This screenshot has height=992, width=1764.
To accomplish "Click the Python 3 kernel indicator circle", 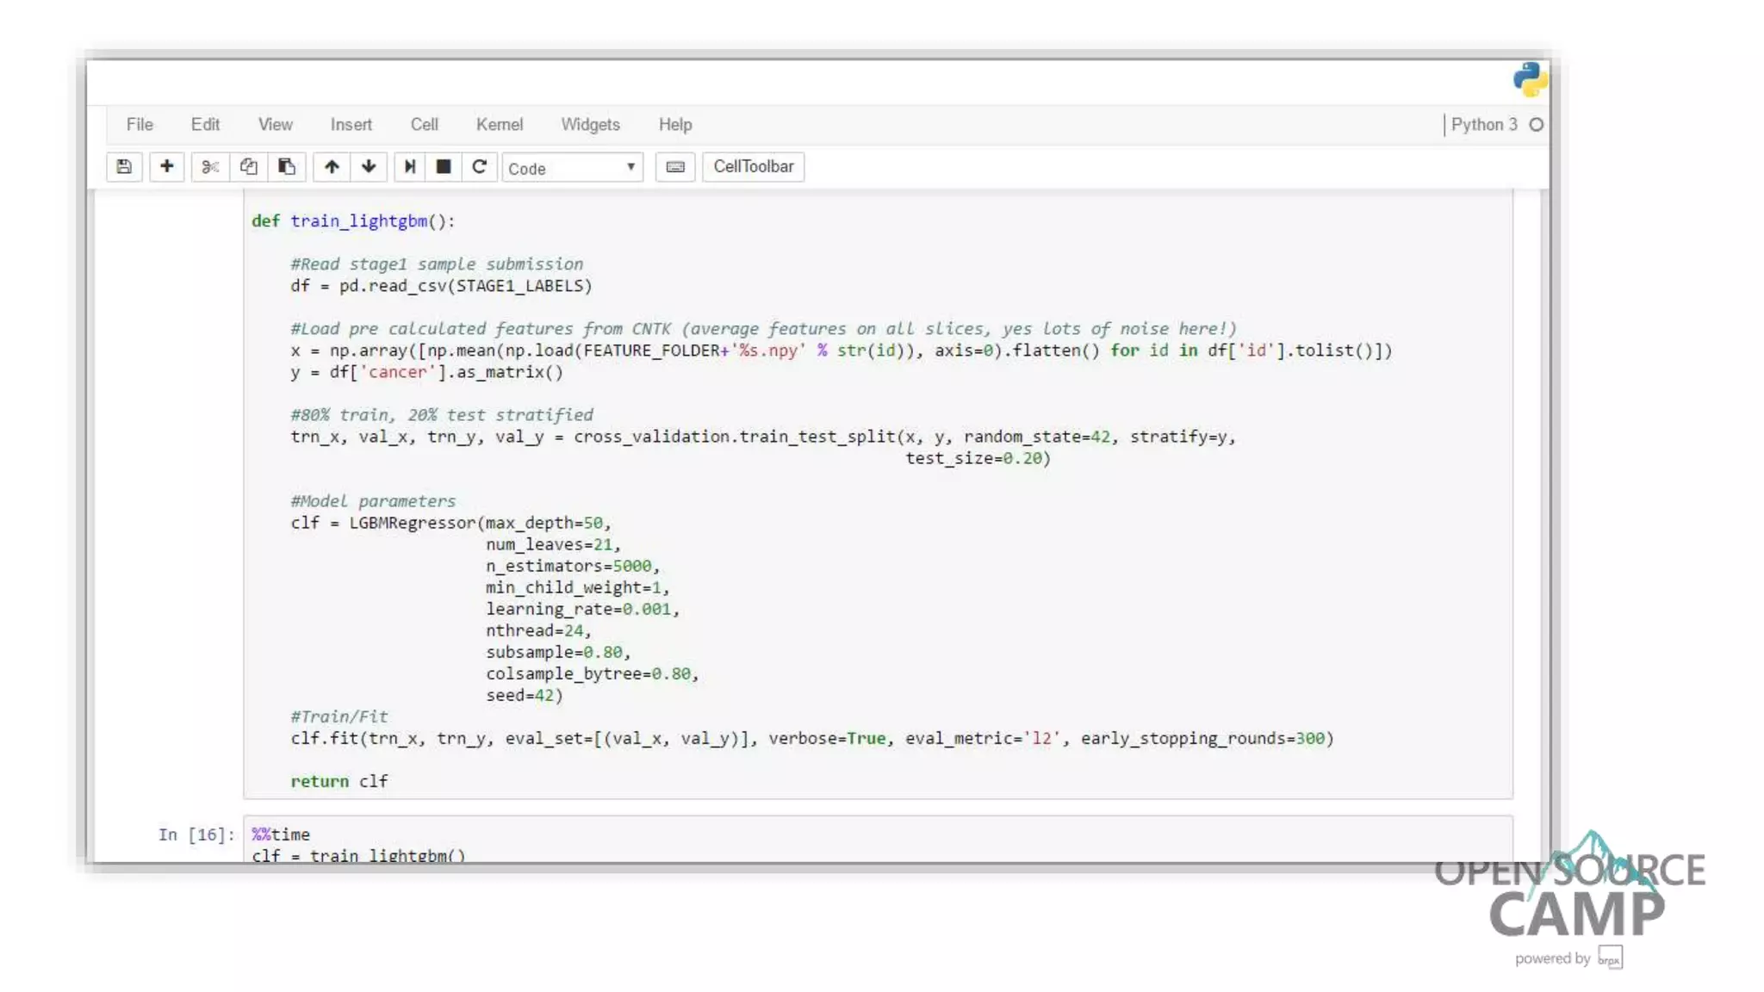I will tap(1537, 125).
